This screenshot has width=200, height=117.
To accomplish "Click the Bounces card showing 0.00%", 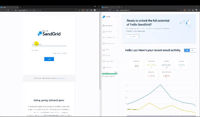I will [x=151, y=75].
